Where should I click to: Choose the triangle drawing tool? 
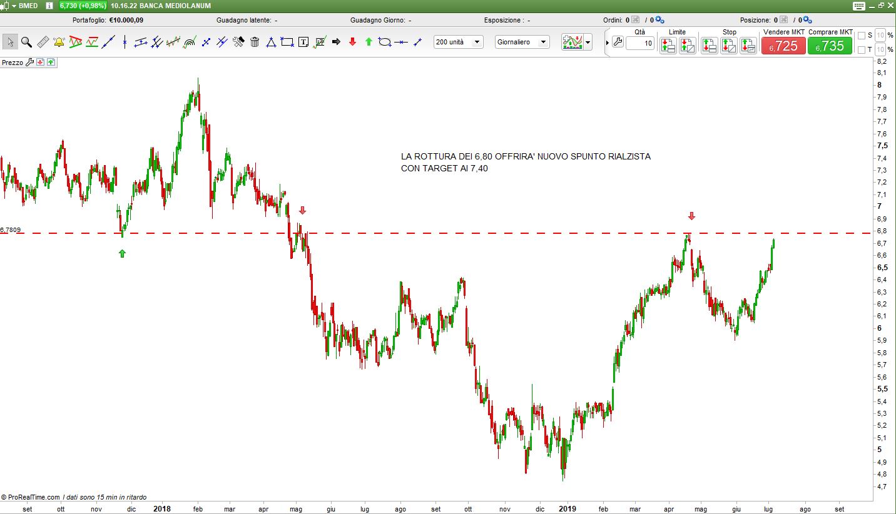(271, 42)
